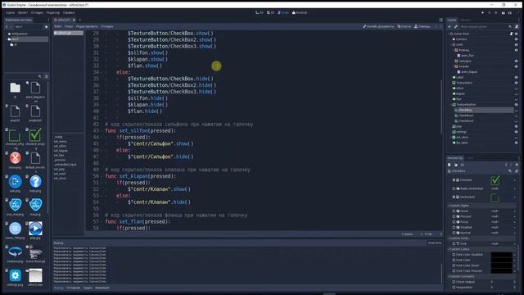Jump to _unhandled_input in the method list
The height and width of the screenshot is (295, 524).
[65, 165]
